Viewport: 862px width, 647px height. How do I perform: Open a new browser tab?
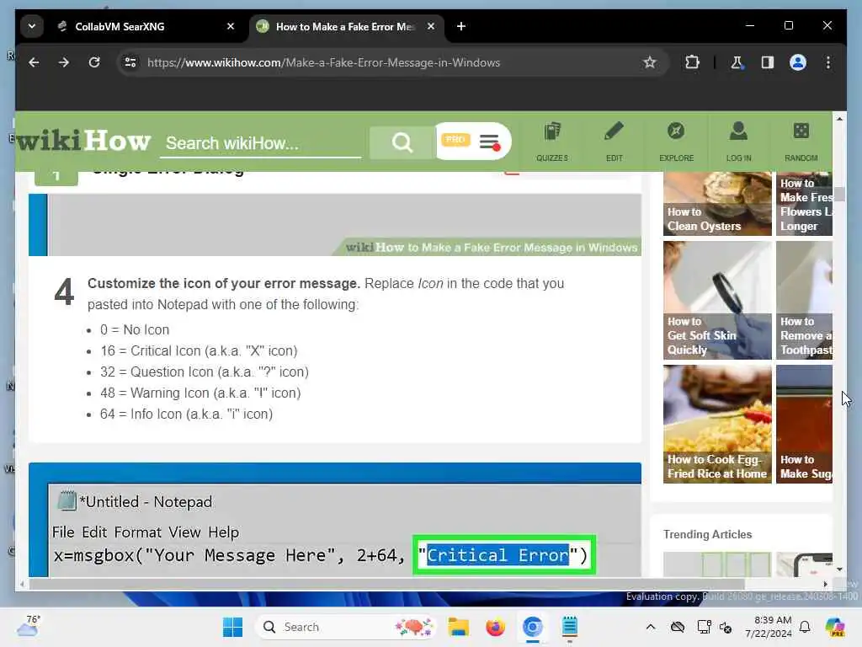click(x=461, y=26)
